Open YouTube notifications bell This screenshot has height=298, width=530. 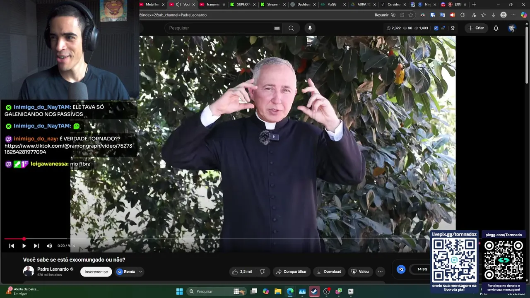click(x=496, y=28)
